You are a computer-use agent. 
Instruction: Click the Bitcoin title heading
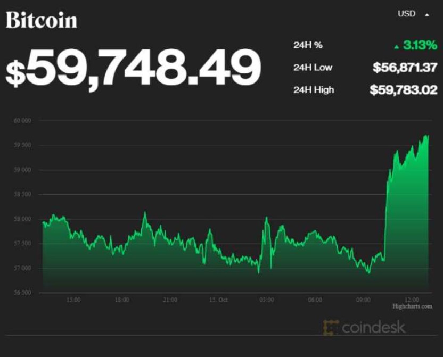pos(42,20)
